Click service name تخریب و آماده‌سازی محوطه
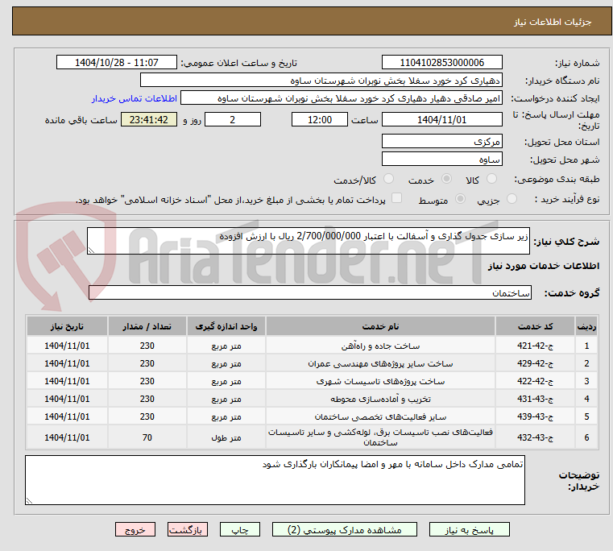 click(380, 400)
